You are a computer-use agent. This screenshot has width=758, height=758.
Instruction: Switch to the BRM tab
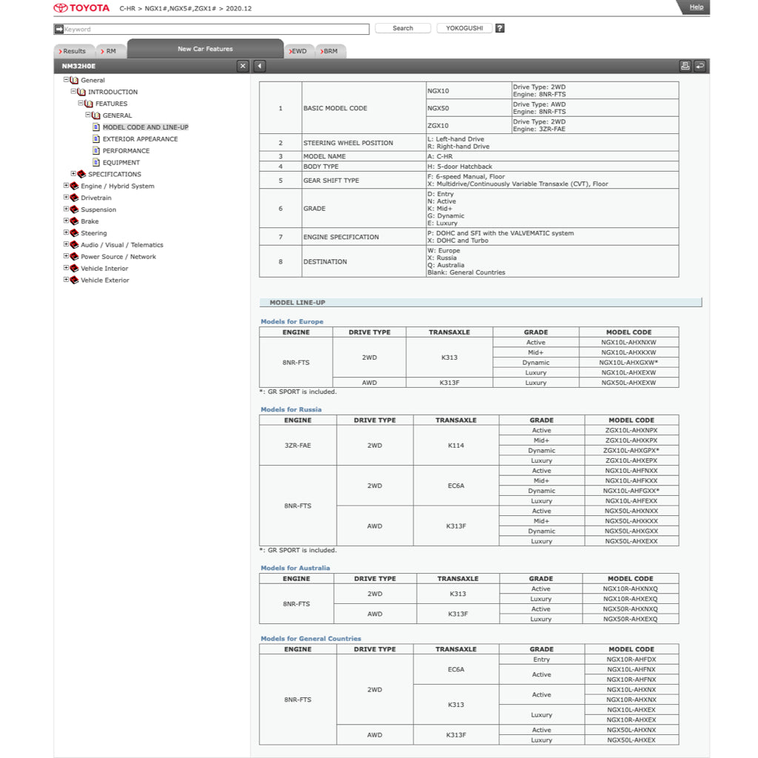click(330, 51)
